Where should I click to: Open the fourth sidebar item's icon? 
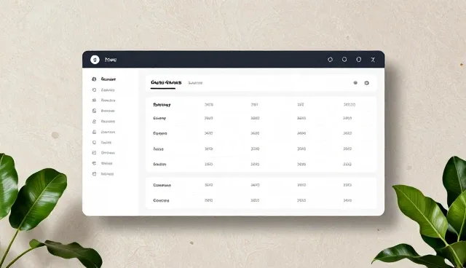tap(94, 111)
